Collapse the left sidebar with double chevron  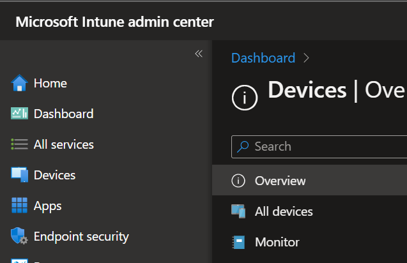[198, 54]
